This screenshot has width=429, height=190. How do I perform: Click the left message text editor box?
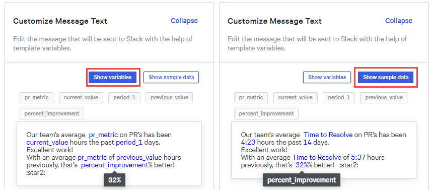click(109, 154)
